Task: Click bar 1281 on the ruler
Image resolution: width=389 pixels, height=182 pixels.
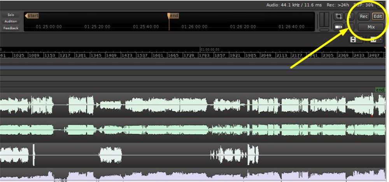Action: [x=81, y=55]
